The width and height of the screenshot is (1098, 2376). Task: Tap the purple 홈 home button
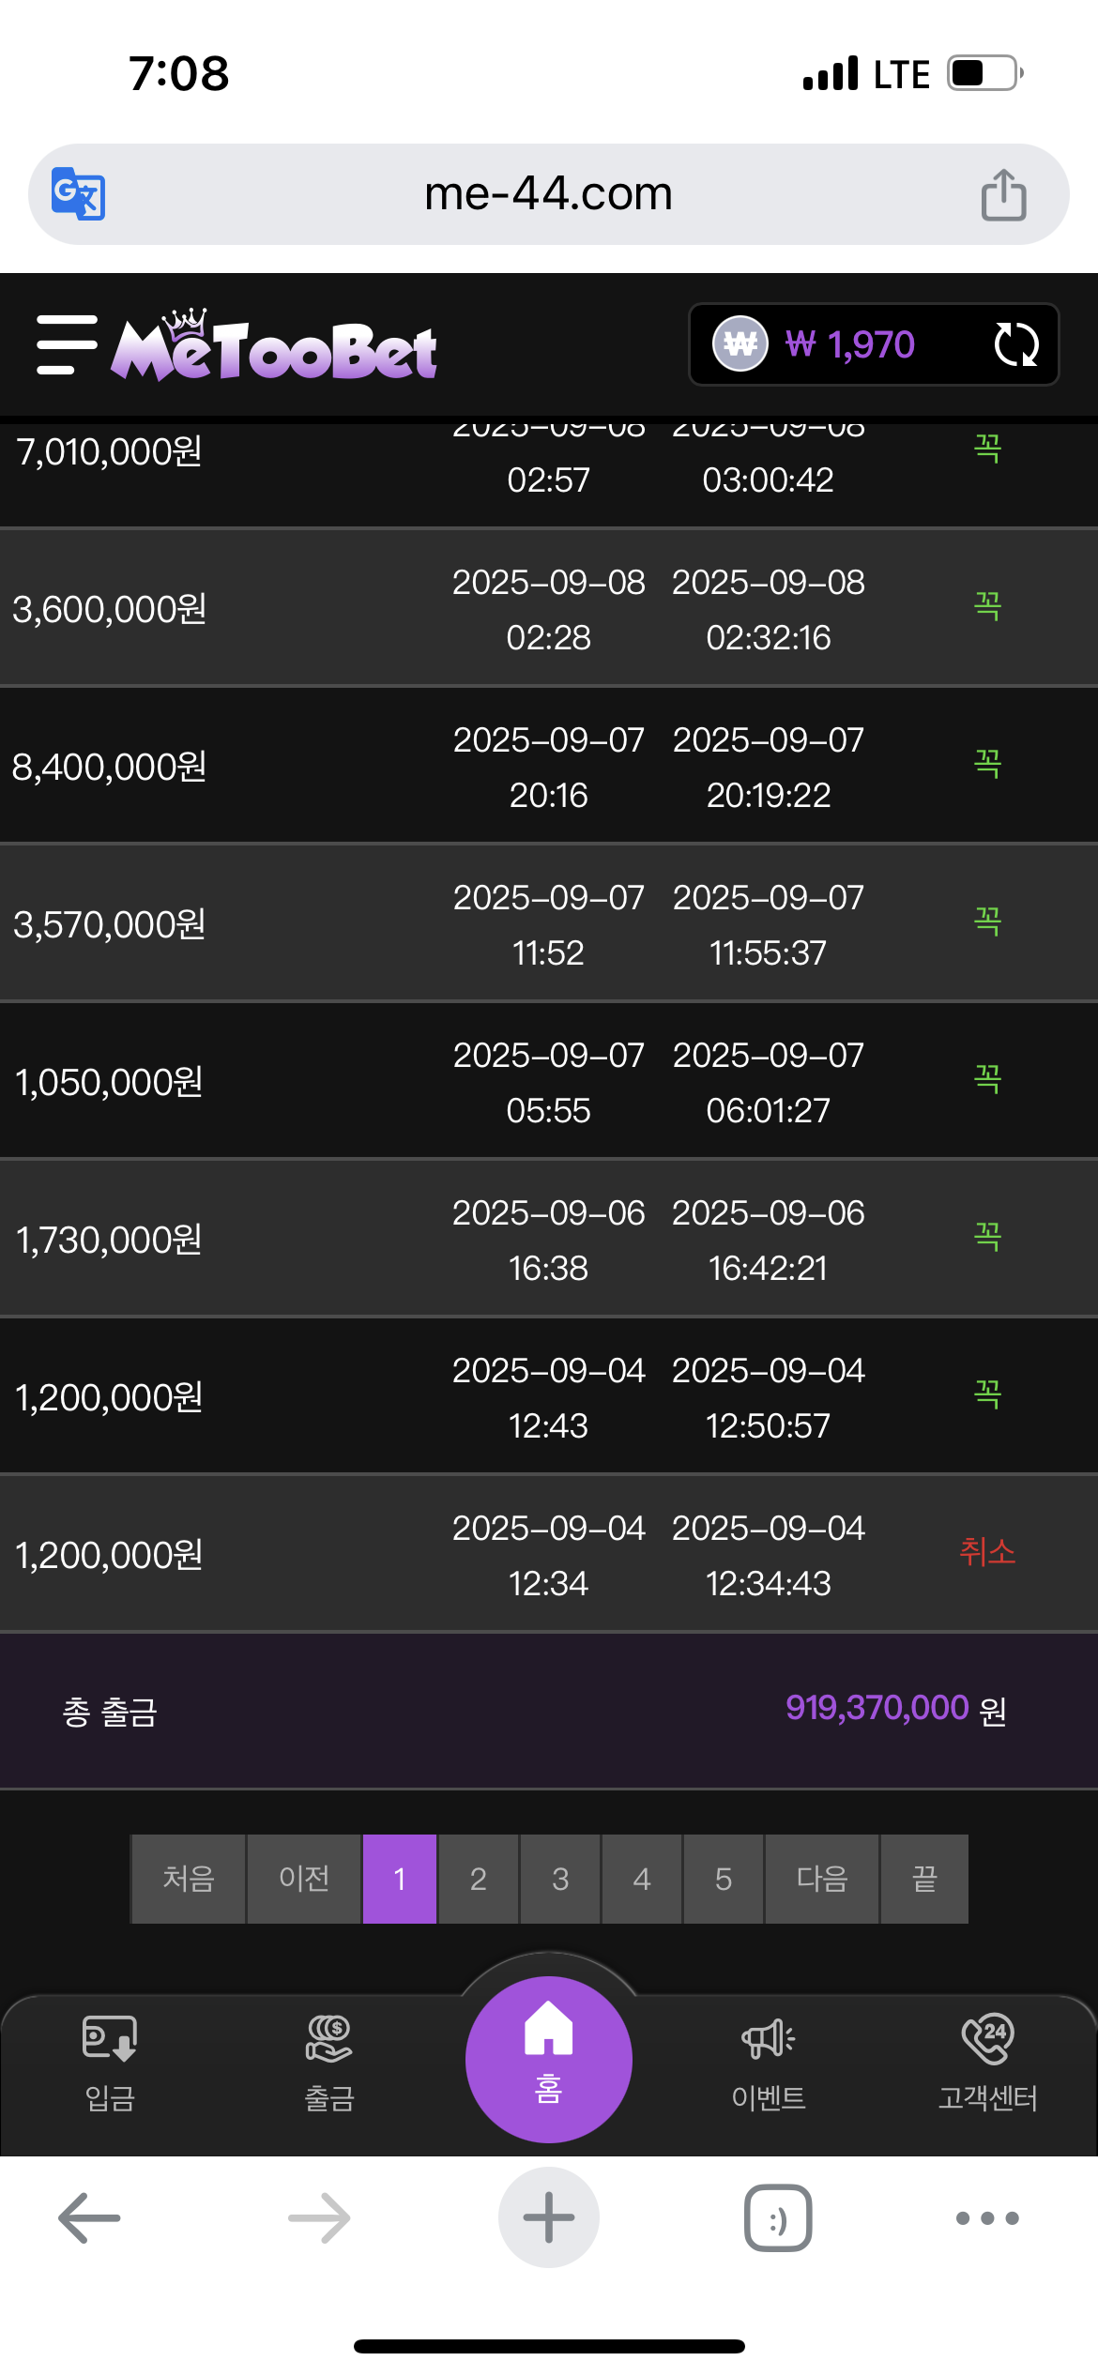pyautogui.click(x=549, y=2059)
